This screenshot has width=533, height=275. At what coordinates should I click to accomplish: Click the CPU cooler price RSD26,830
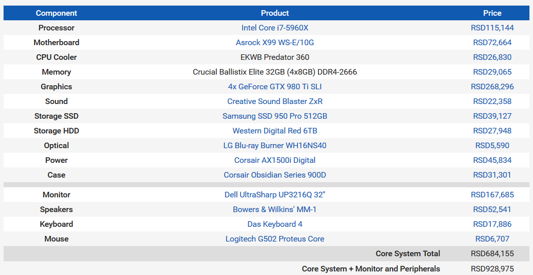pos(492,57)
